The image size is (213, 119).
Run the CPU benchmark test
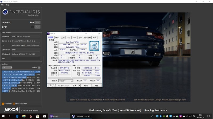(38, 27)
